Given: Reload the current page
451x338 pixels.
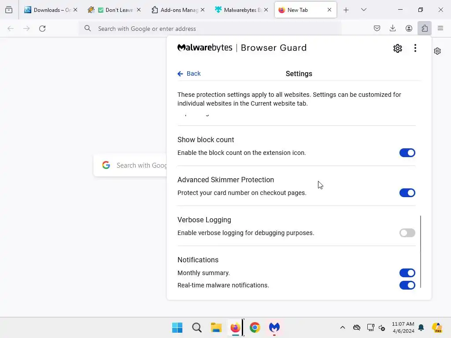Looking at the screenshot, I should pyautogui.click(x=42, y=29).
